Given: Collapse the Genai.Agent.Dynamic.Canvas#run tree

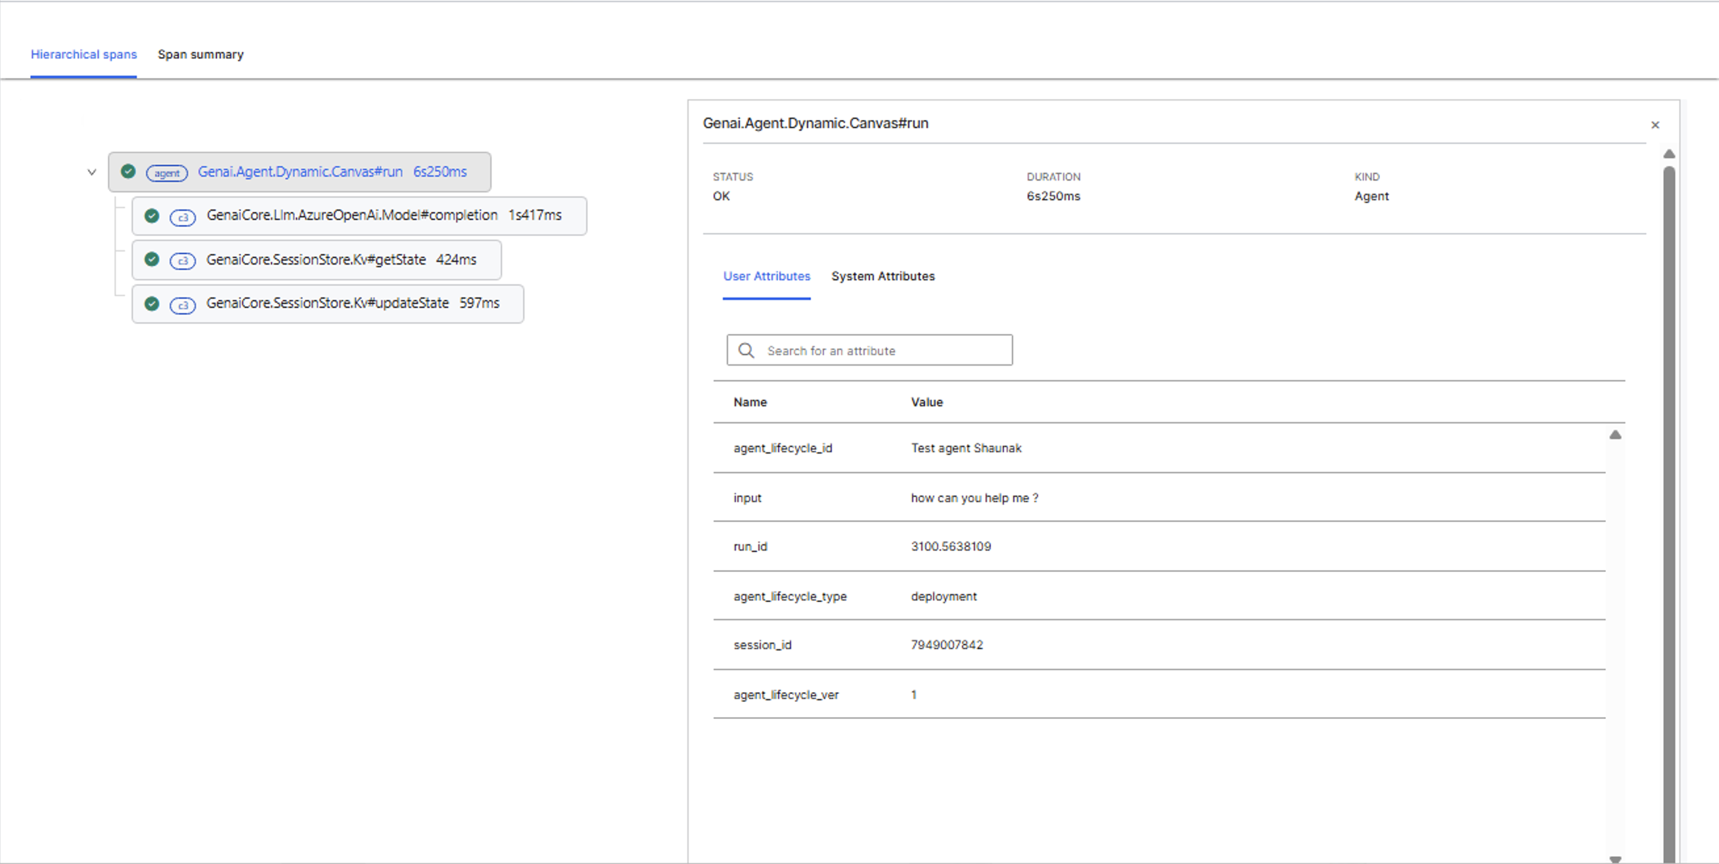Looking at the screenshot, I should 92,172.
